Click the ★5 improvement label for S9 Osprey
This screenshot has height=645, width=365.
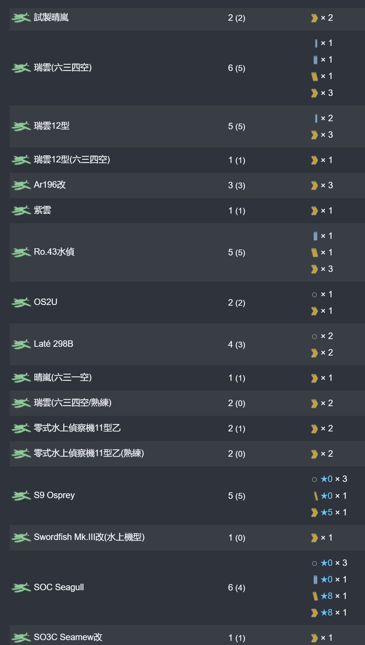pyautogui.click(x=326, y=512)
